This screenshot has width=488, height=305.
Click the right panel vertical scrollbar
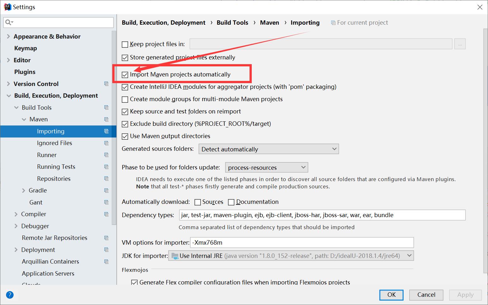point(485,151)
